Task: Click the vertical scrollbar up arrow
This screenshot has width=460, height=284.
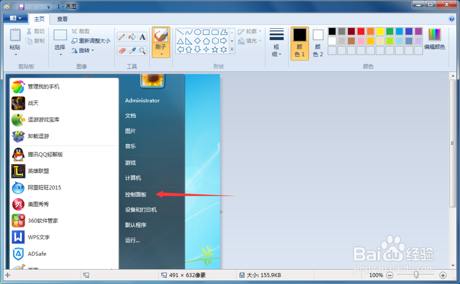Action: pos(453,76)
